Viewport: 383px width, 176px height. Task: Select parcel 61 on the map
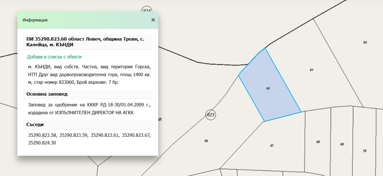(311, 70)
